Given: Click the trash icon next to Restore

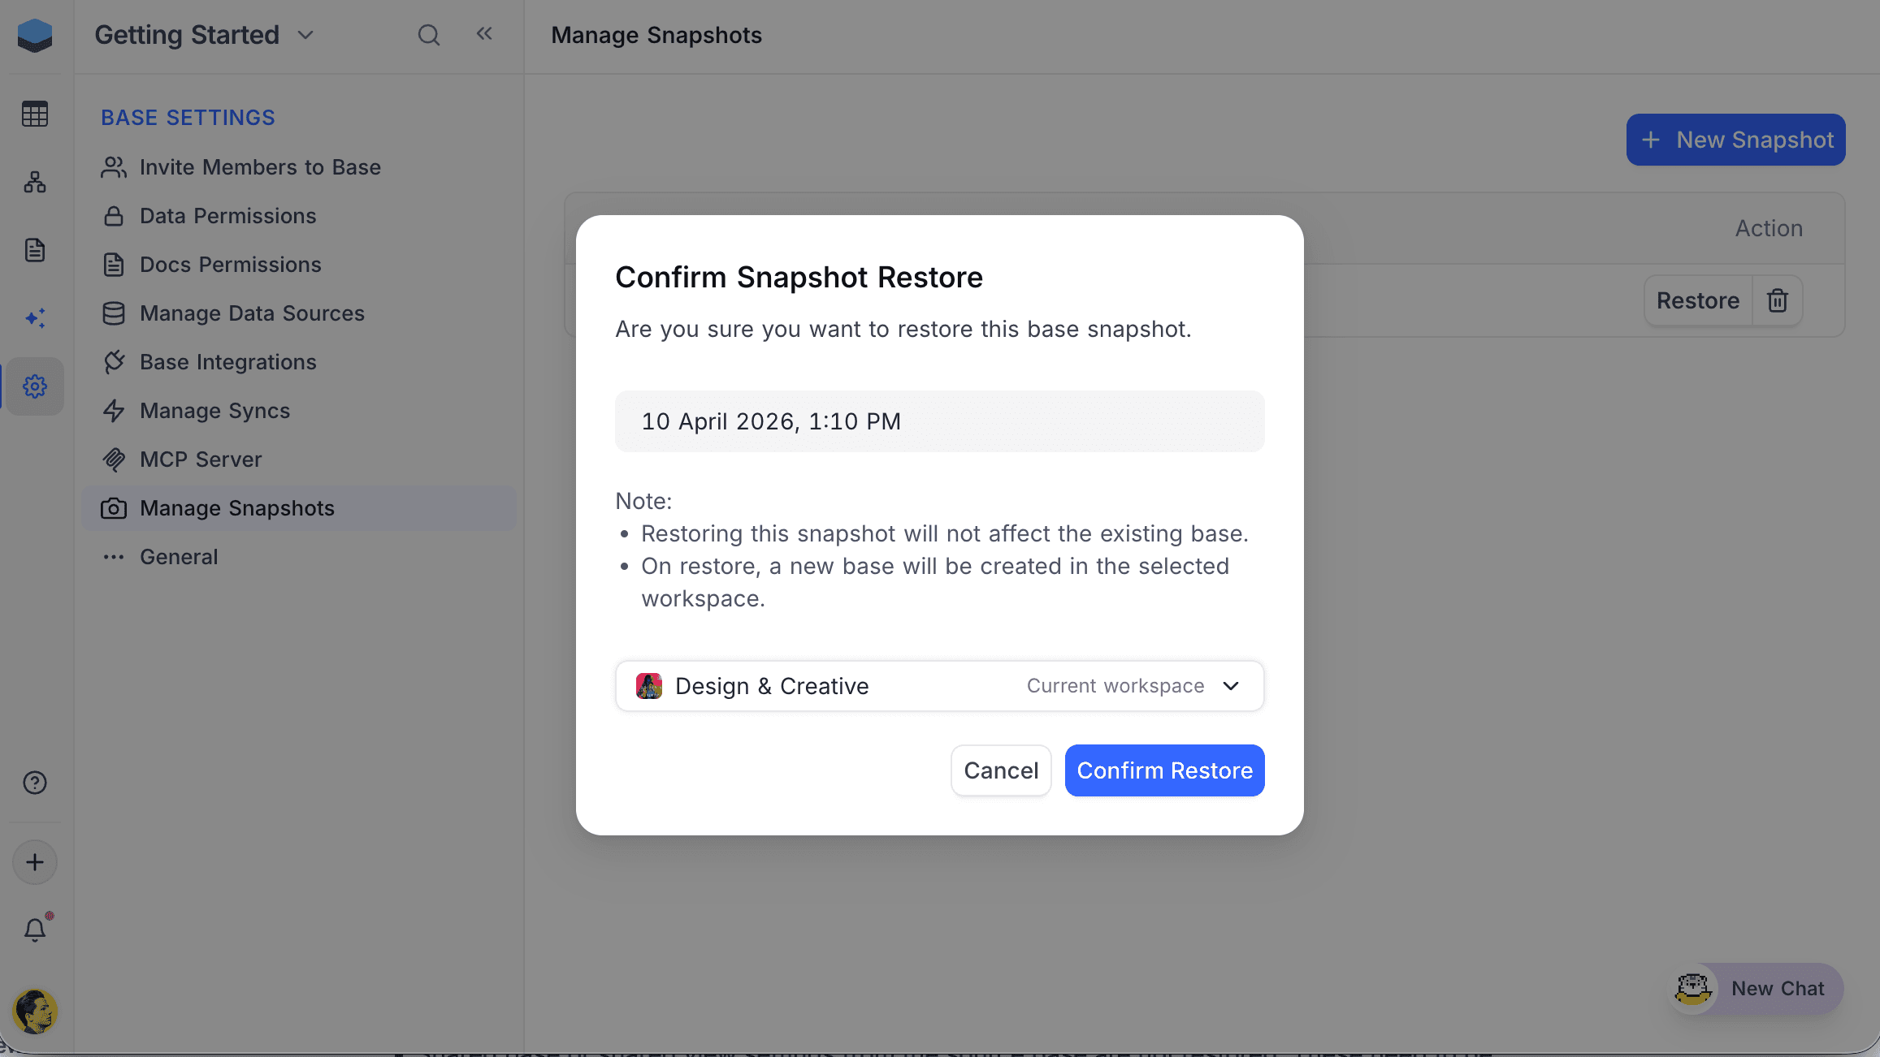Looking at the screenshot, I should pos(1778,300).
